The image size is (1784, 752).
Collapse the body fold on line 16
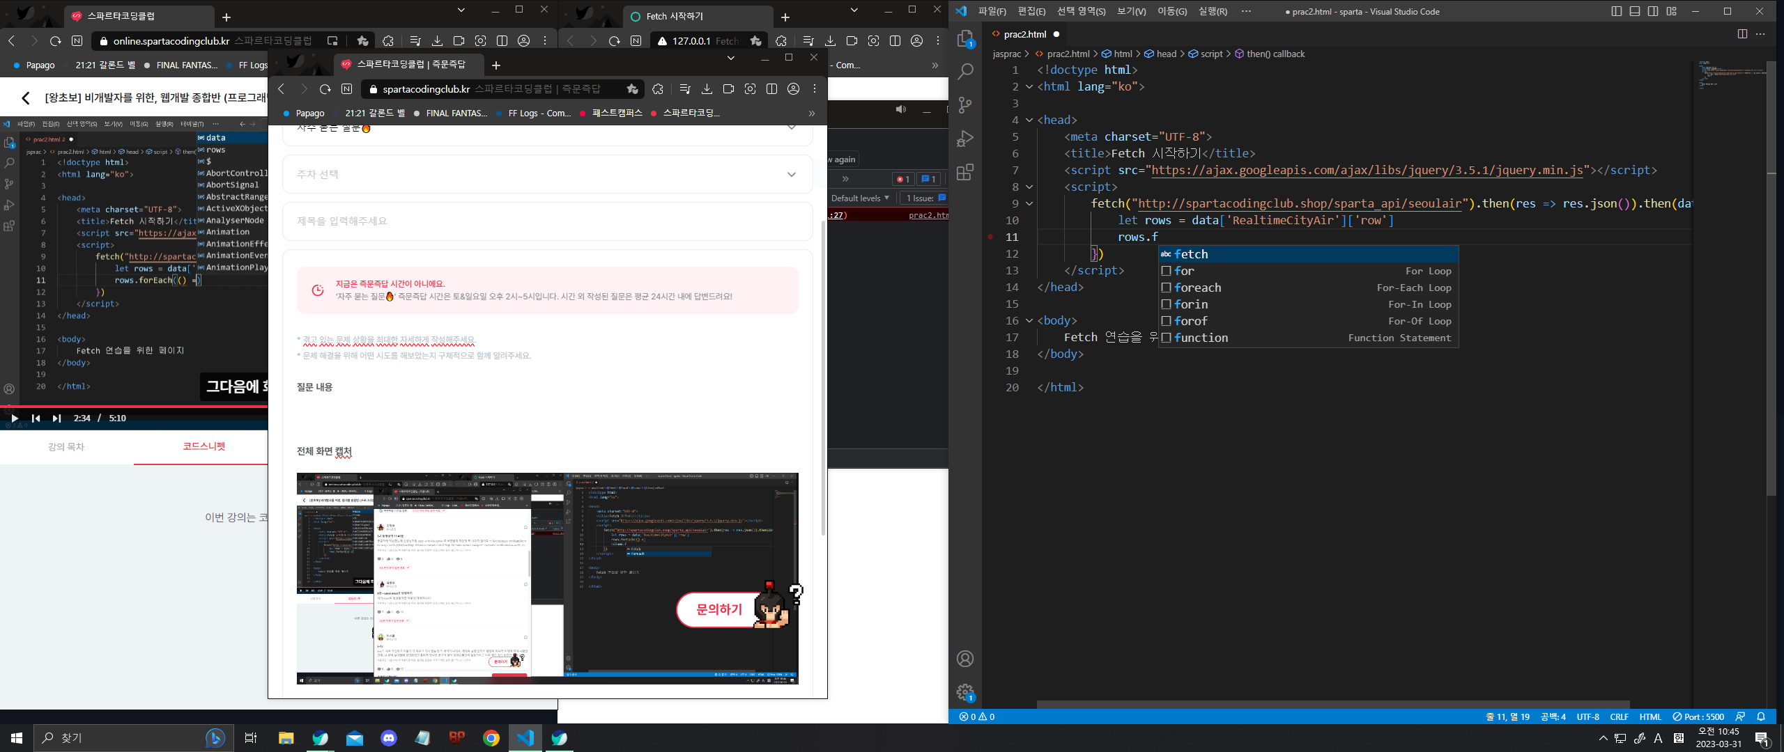point(1029,320)
